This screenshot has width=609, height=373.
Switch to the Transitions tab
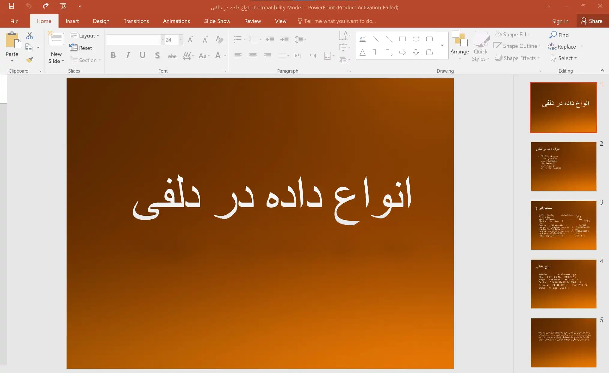[136, 21]
